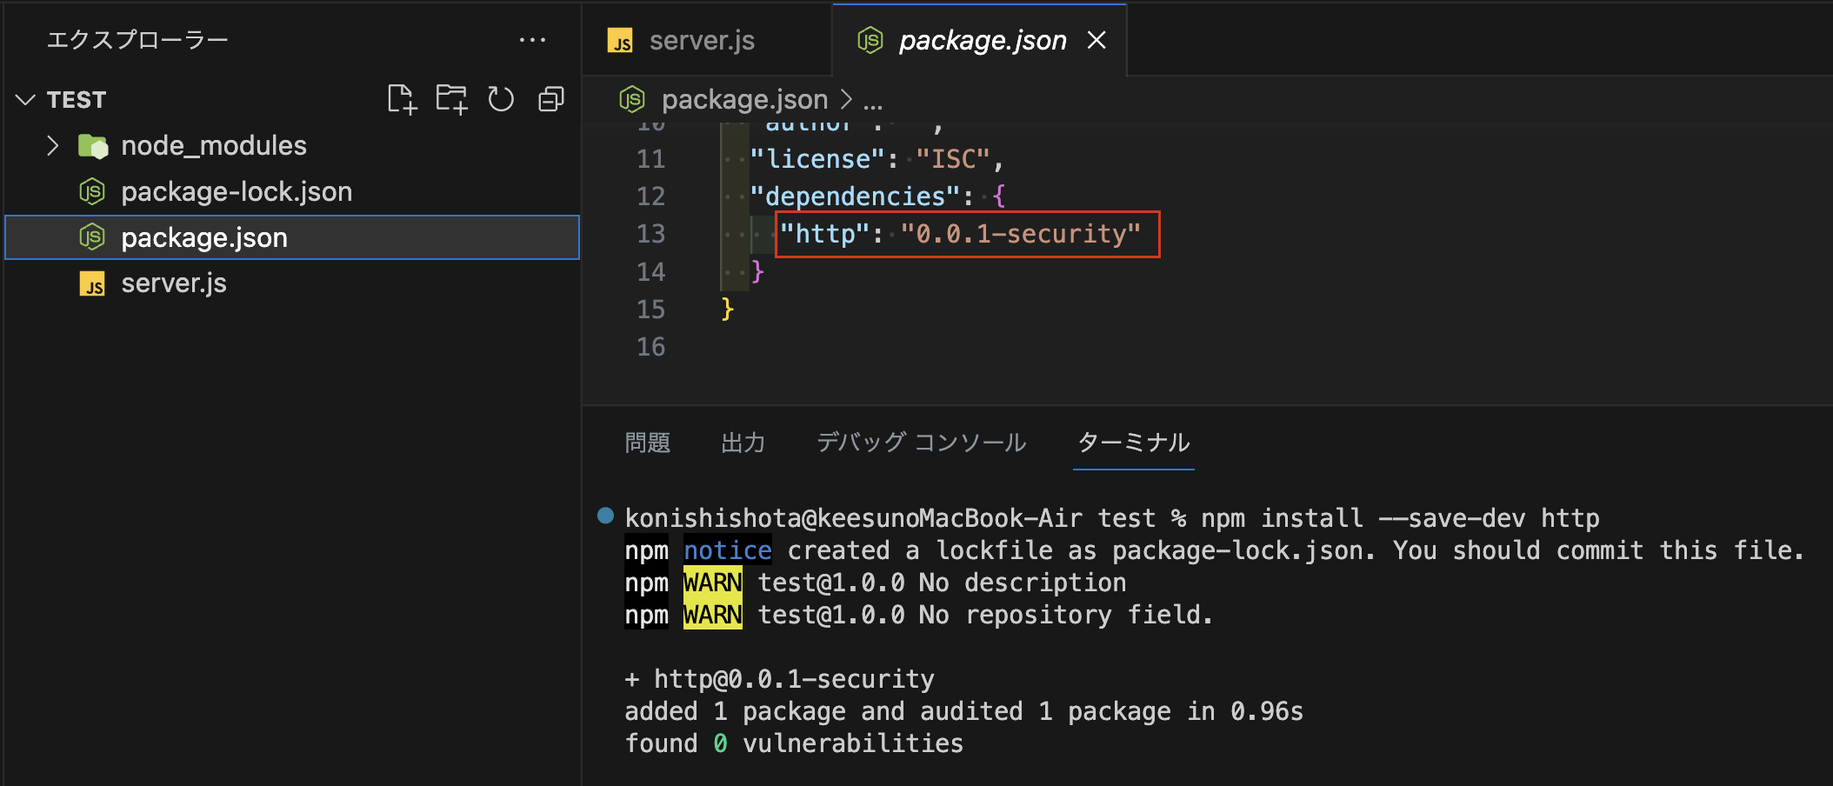The height and width of the screenshot is (786, 1833).
Task: Open the 問題 panel tab
Action: coord(647,443)
